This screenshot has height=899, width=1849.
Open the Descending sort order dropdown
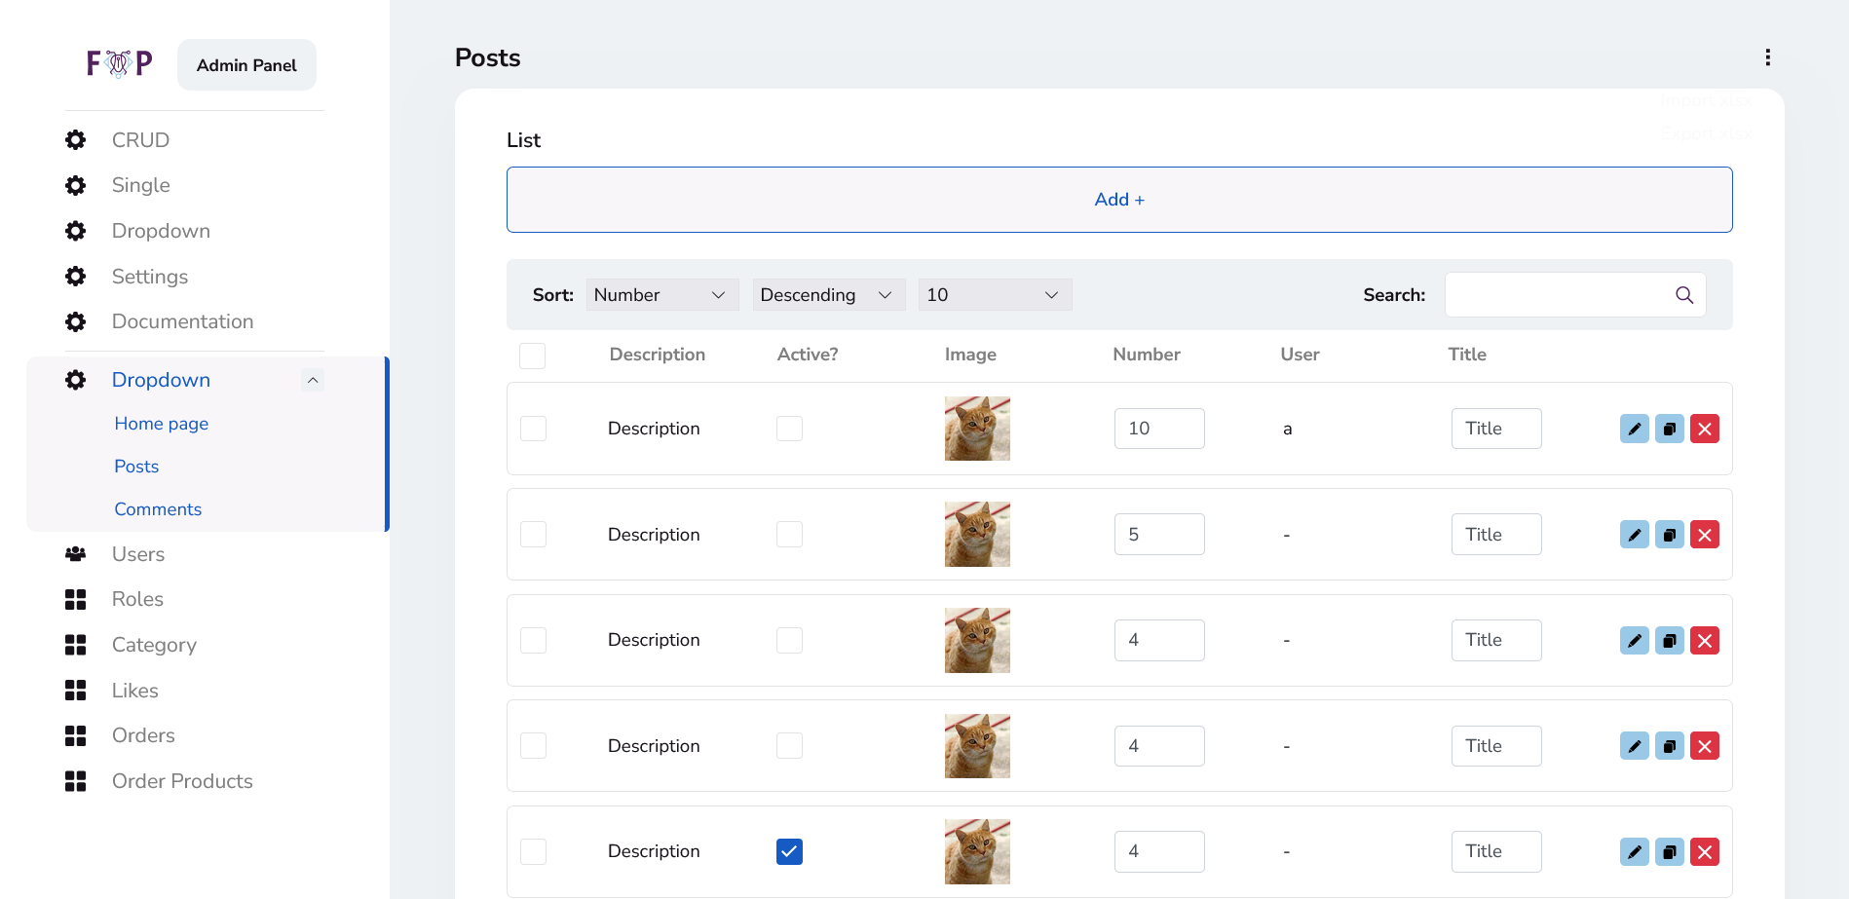(828, 295)
